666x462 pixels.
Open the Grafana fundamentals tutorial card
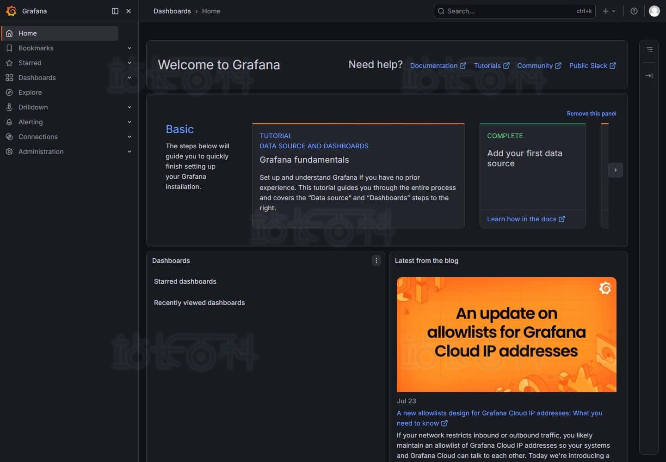point(358,176)
